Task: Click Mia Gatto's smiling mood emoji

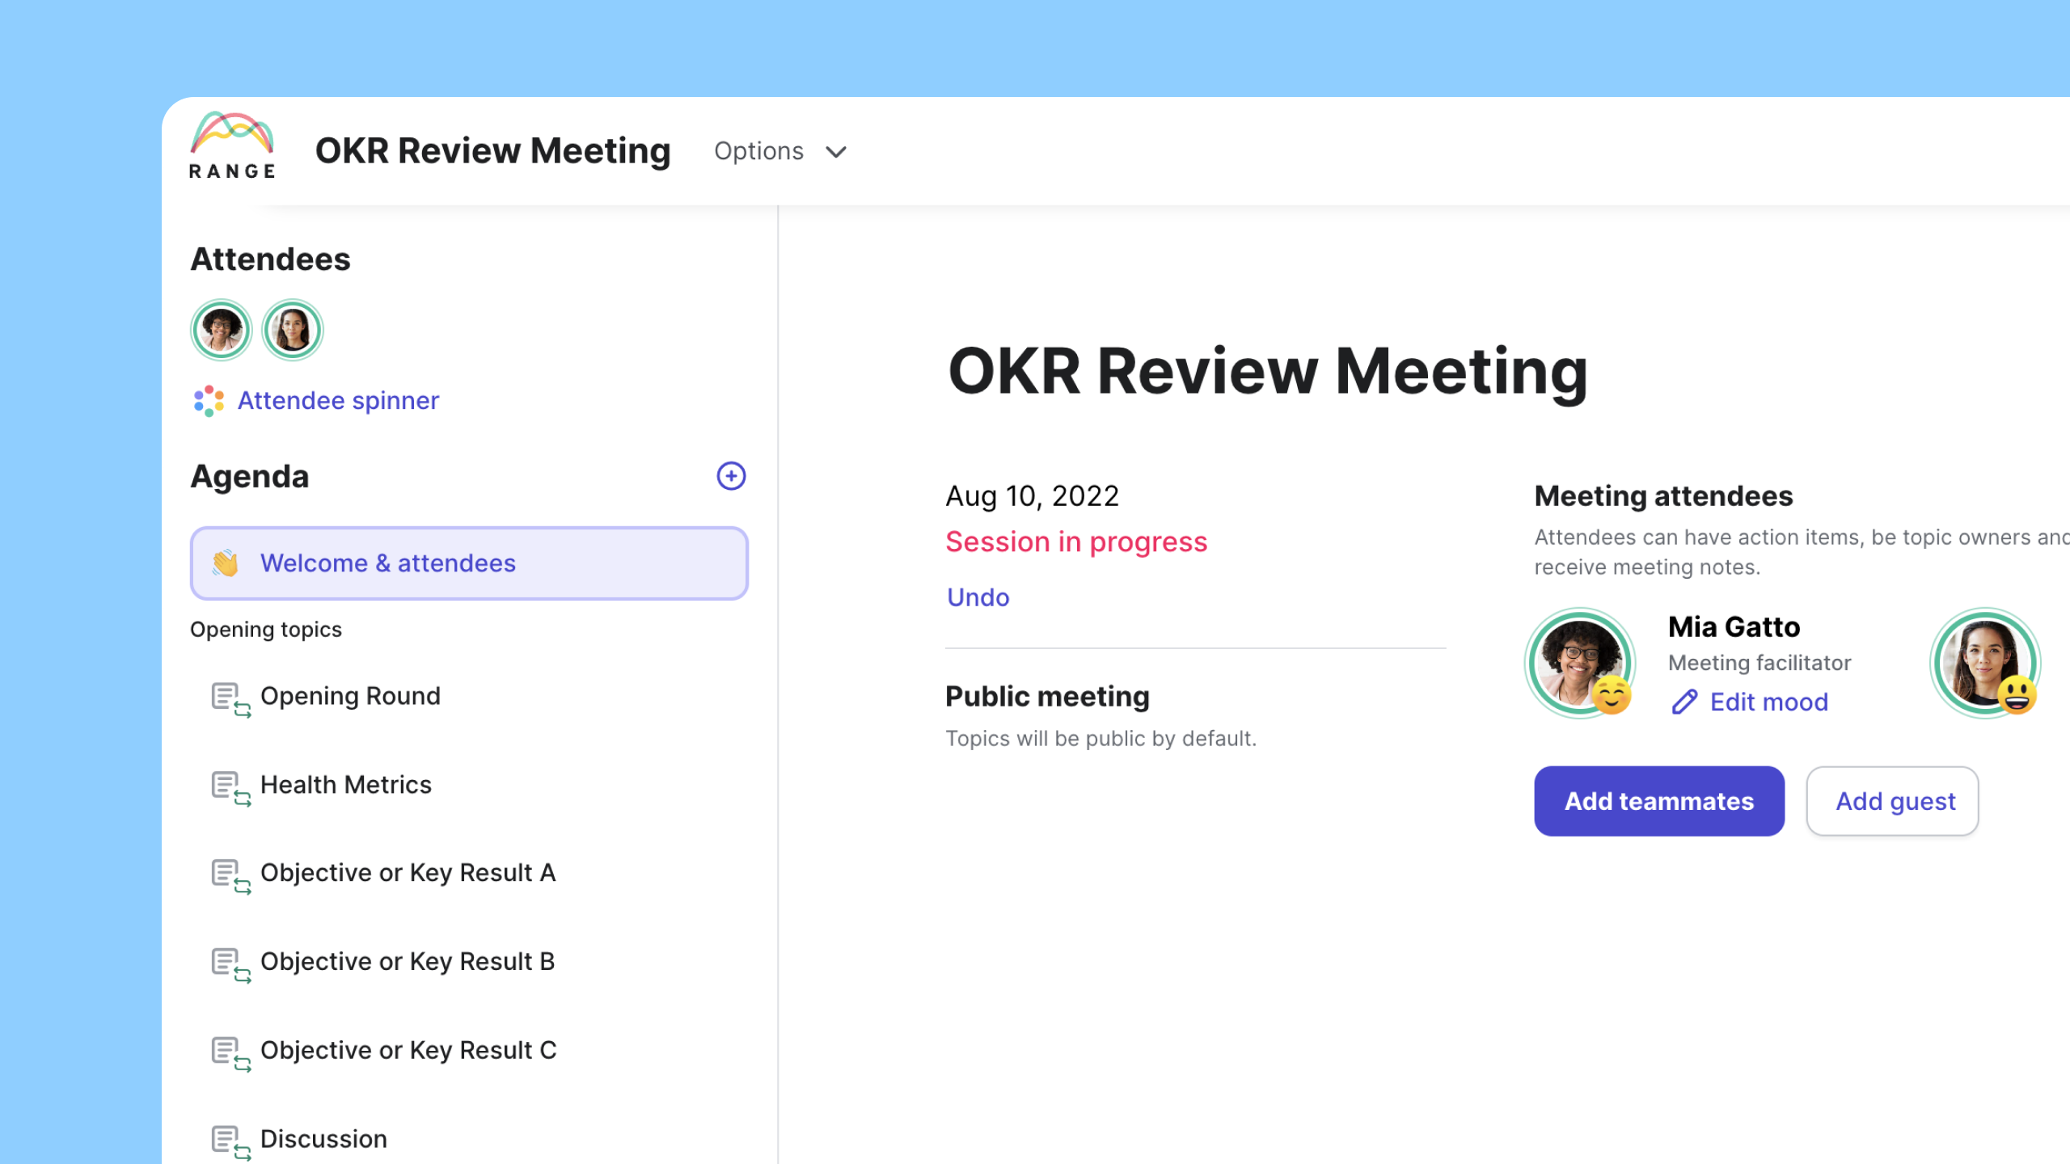Action: click(1612, 694)
